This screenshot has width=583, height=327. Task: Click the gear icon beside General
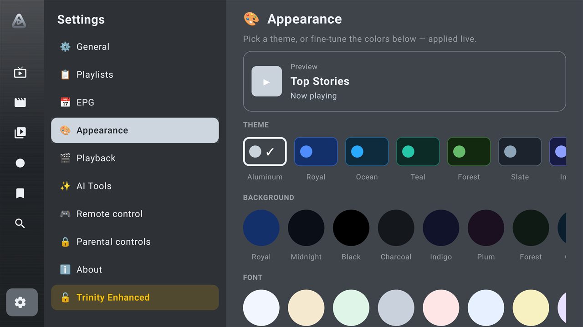[65, 47]
